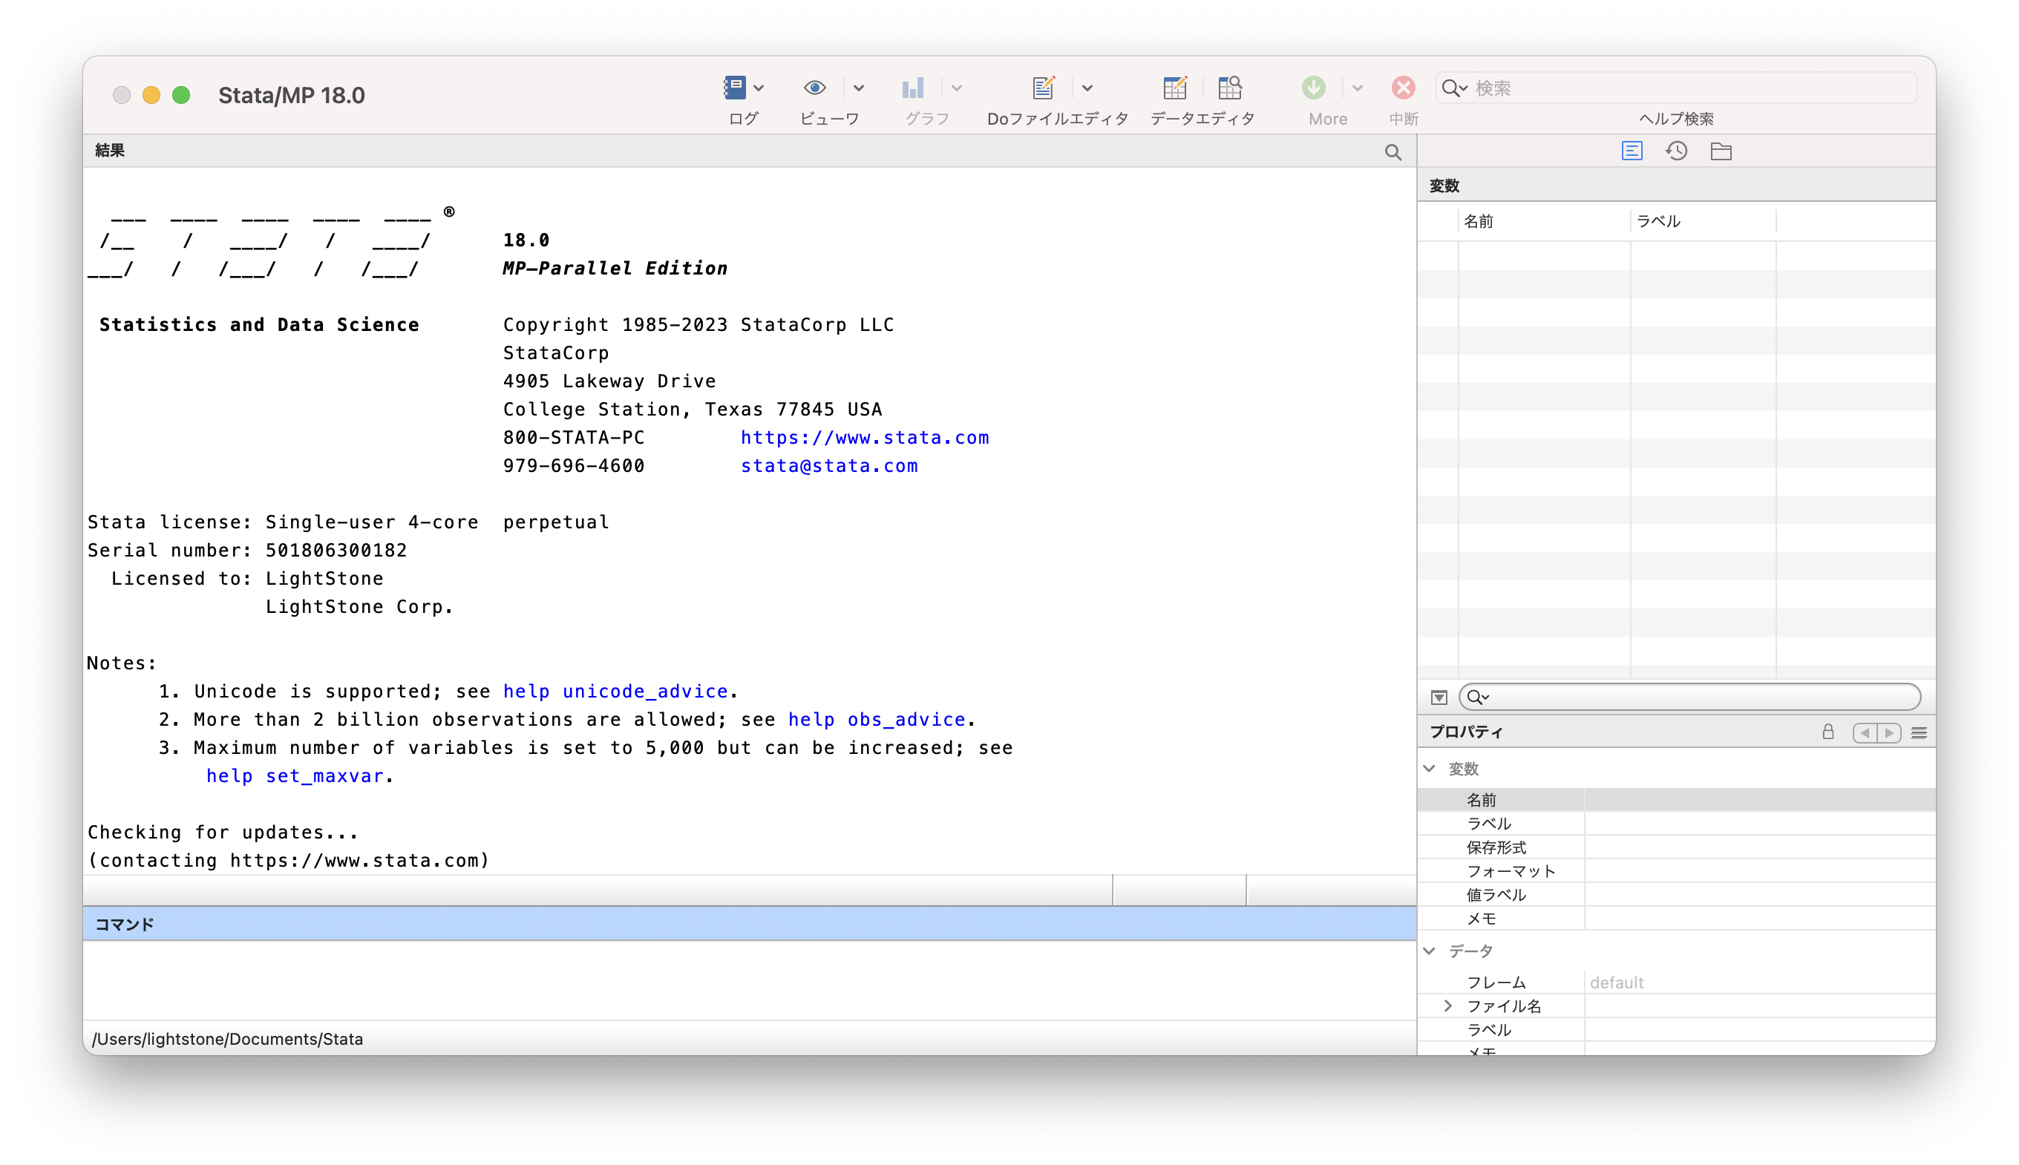The height and width of the screenshot is (1165, 2019).
Task: Open the https://www.stata.com link
Action: tap(864, 438)
